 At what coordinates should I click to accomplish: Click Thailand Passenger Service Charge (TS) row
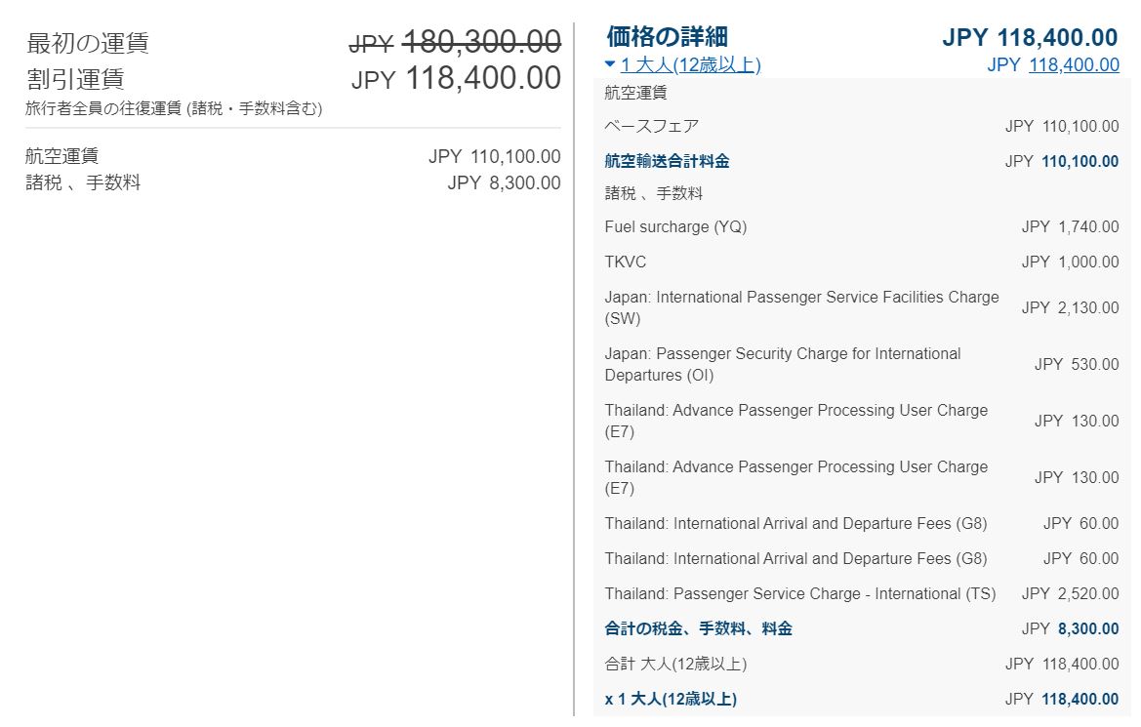[862, 594]
